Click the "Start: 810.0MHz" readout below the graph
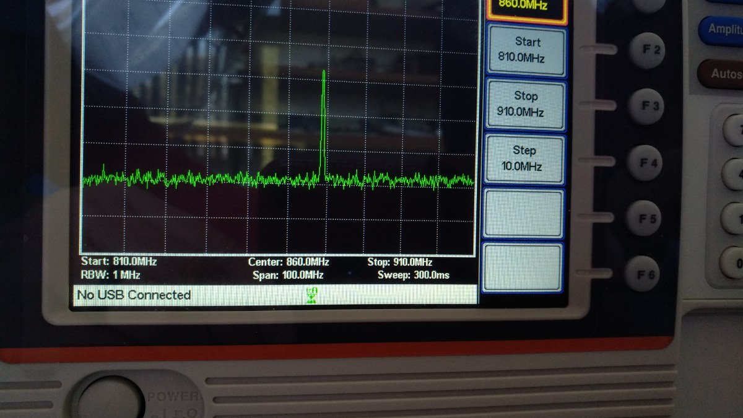 pyautogui.click(x=119, y=261)
